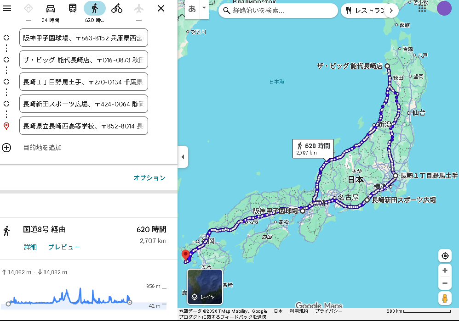Screen dimensions: 459x321
Task: Close the directions panel
Action: [161, 8]
